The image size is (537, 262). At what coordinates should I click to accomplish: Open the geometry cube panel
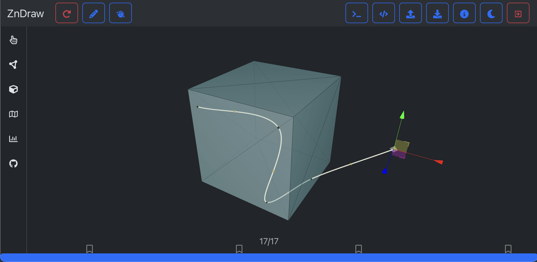click(13, 89)
